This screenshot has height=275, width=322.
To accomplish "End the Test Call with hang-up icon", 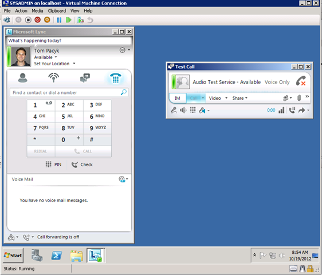I will point(301,81).
